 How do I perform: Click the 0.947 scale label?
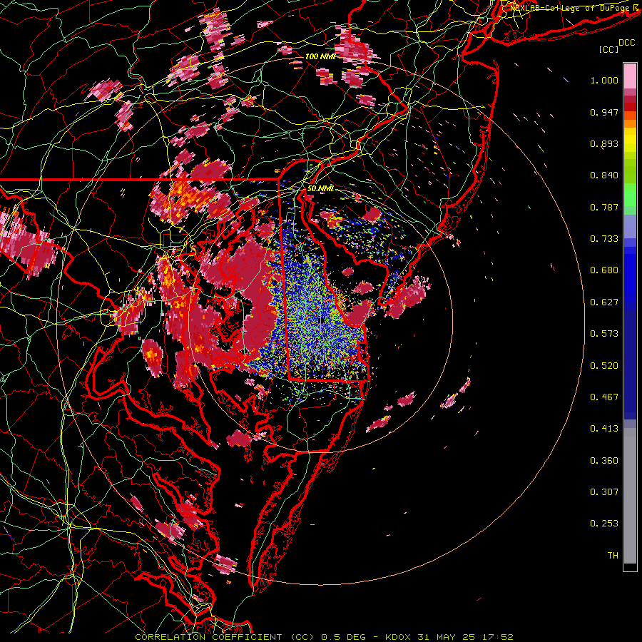[604, 112]
